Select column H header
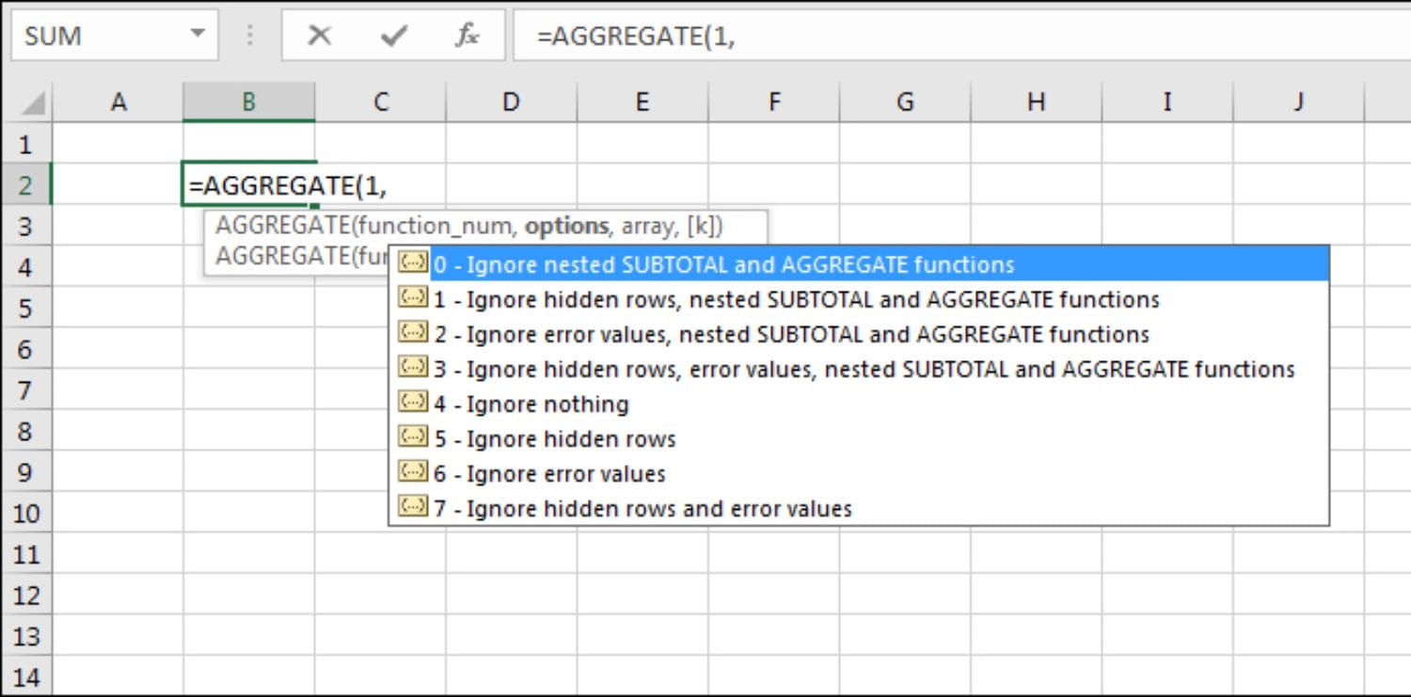This screenshot has height=697, width=1411. [1036, 102]
